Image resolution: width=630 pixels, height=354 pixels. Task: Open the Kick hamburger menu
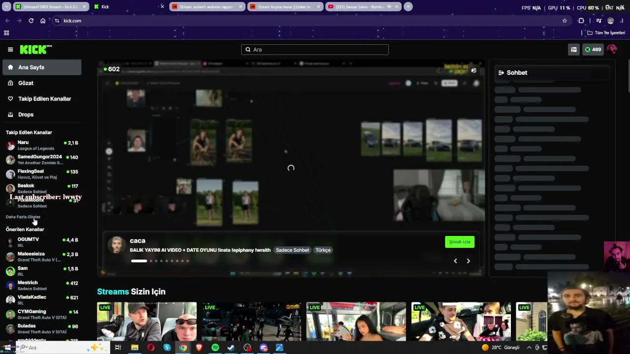(10, 50)
